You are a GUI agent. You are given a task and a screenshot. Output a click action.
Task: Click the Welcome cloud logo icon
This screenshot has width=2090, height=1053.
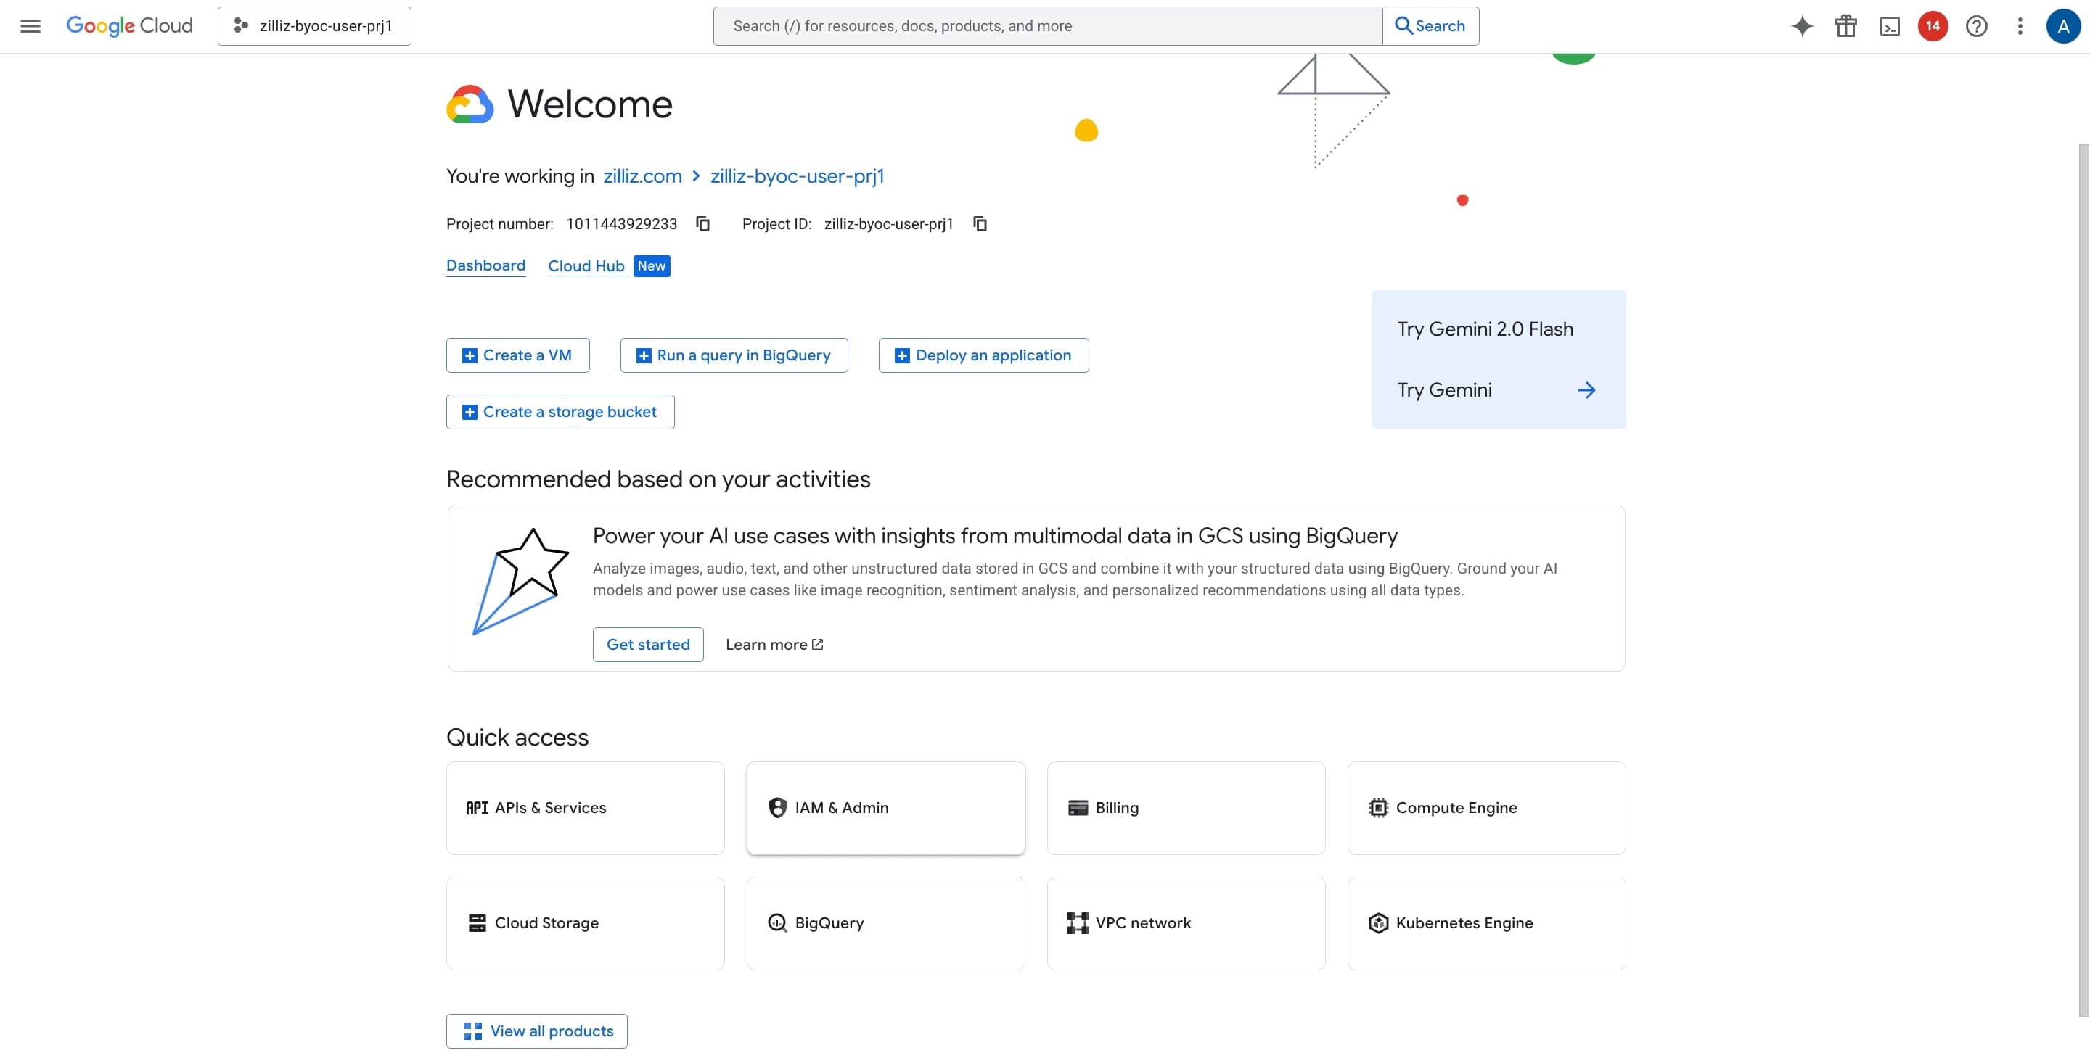click(470, 104)
